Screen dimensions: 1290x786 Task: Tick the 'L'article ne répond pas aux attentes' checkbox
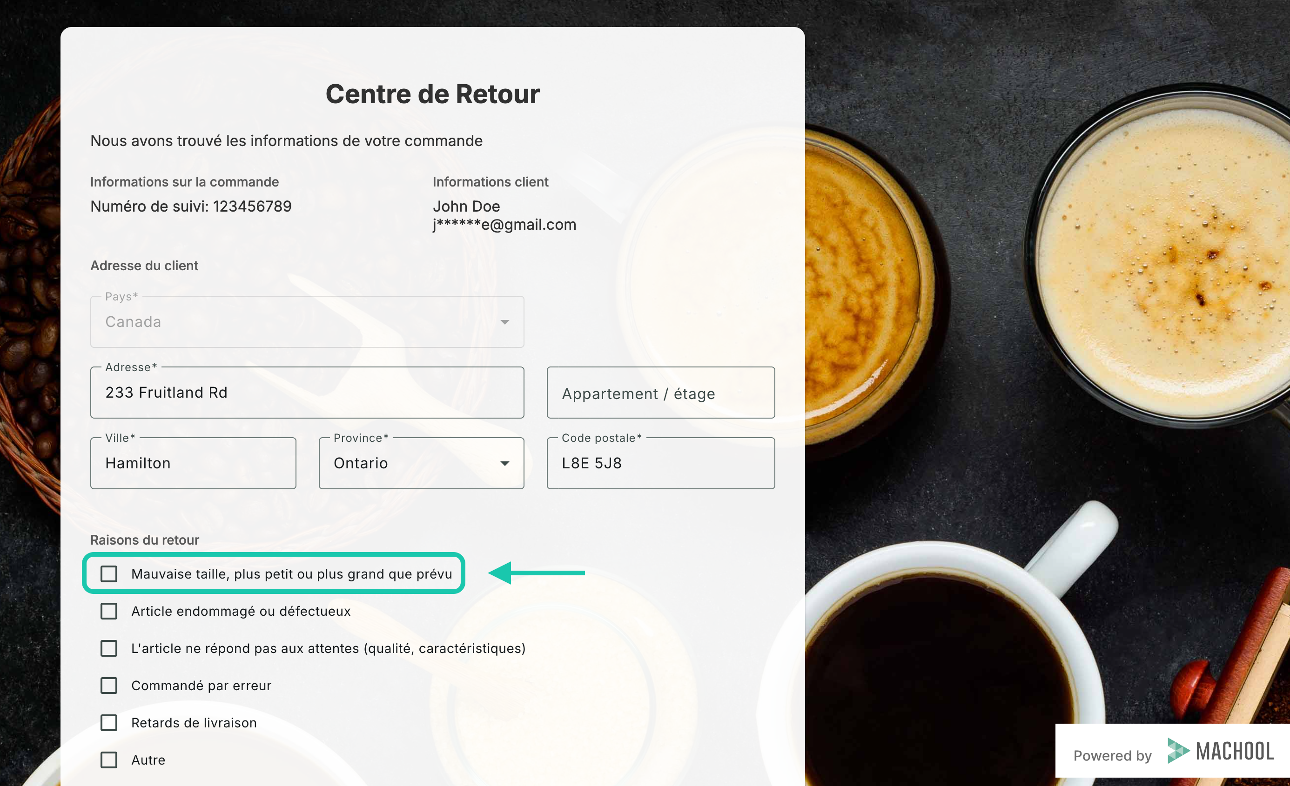point(109,648)
